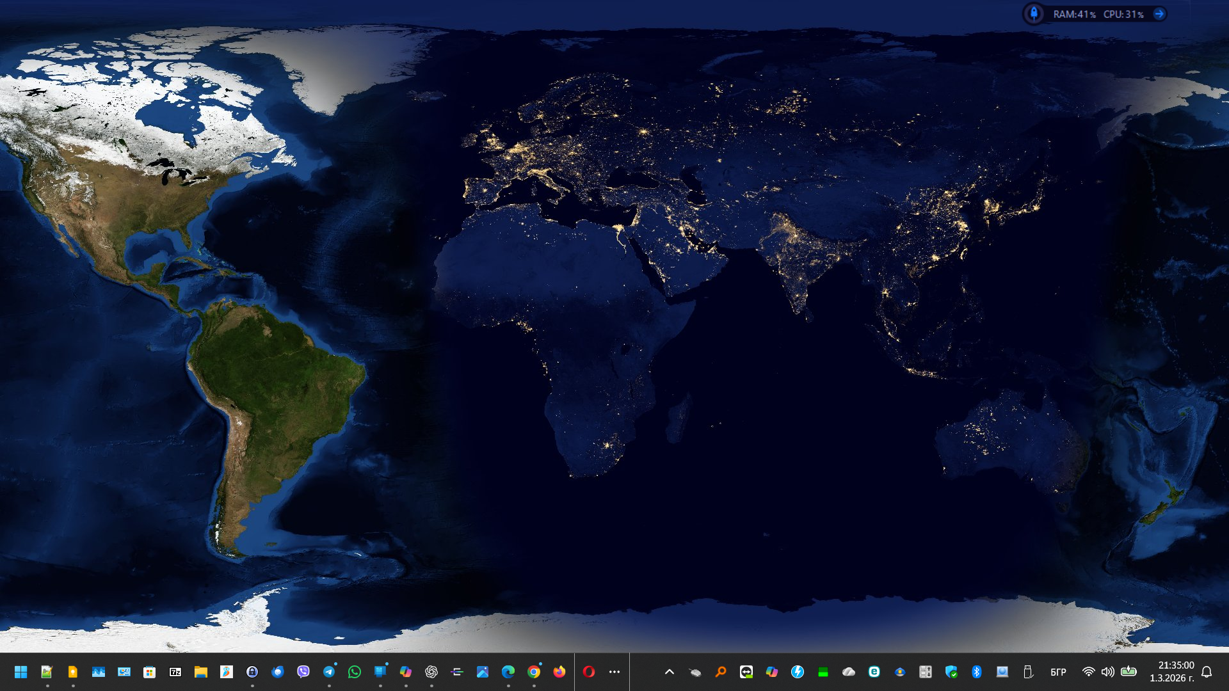Open the volume speaker control
1229x691 pixels.
tap(1108, 672)
